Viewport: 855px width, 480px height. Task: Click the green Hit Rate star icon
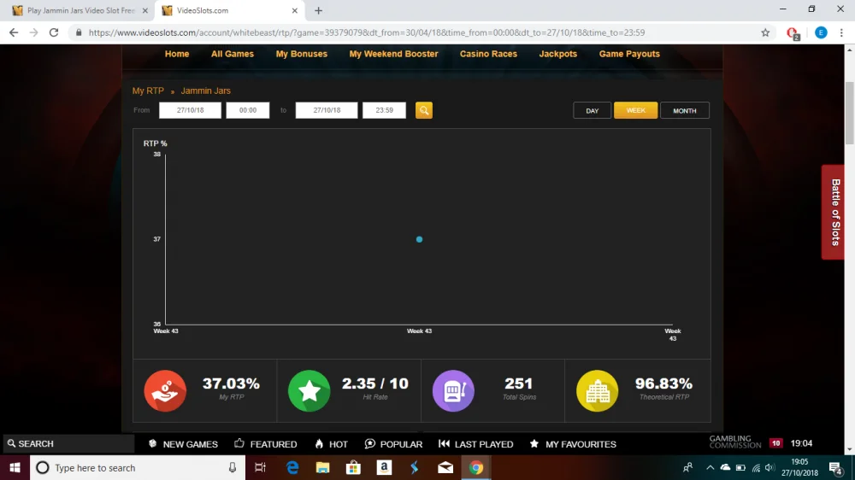click(x=310, y=390)
